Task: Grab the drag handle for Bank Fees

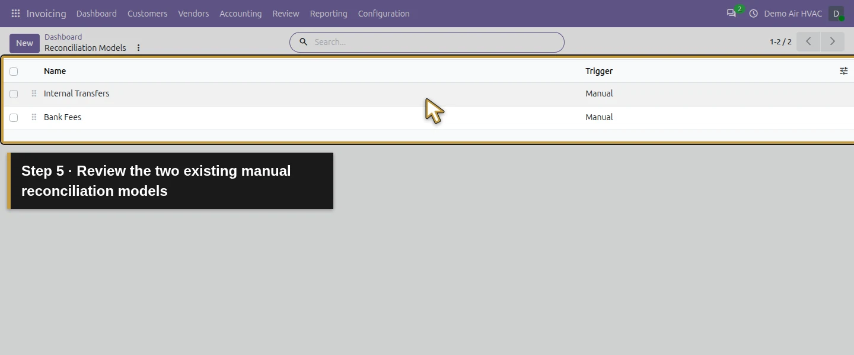Action: pos(34,117)
